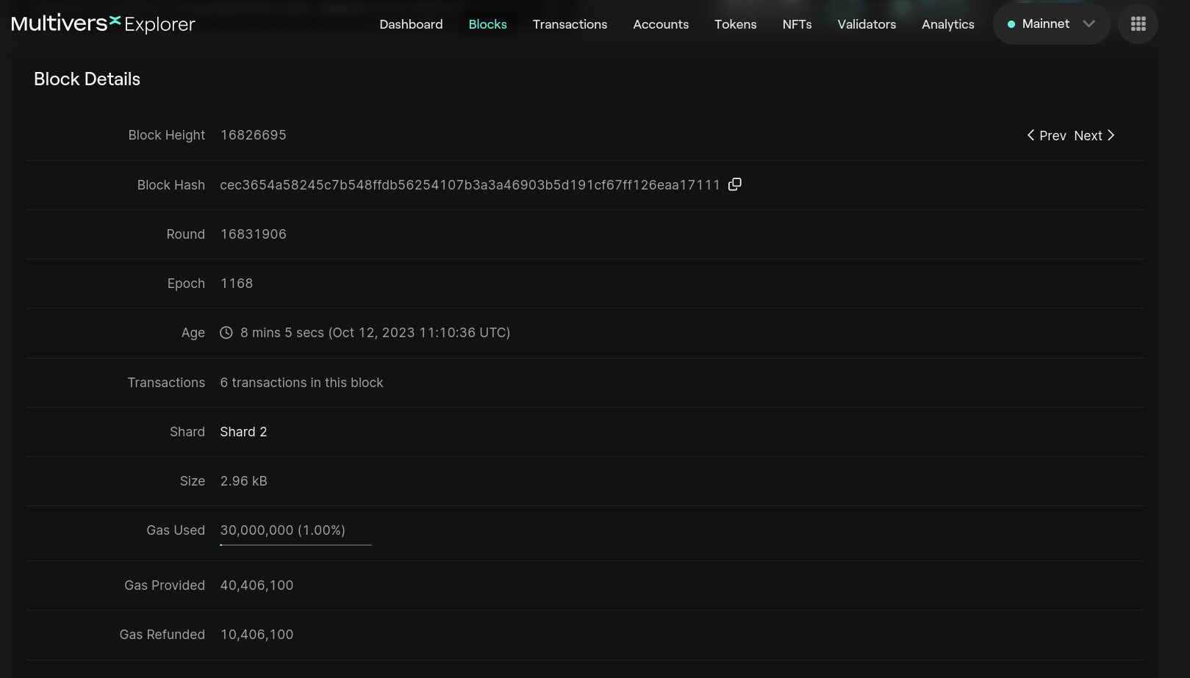Select the Blocks navigation item
Image resolution: width=1190 pixels, height=678 pixels.
[487, 24]
